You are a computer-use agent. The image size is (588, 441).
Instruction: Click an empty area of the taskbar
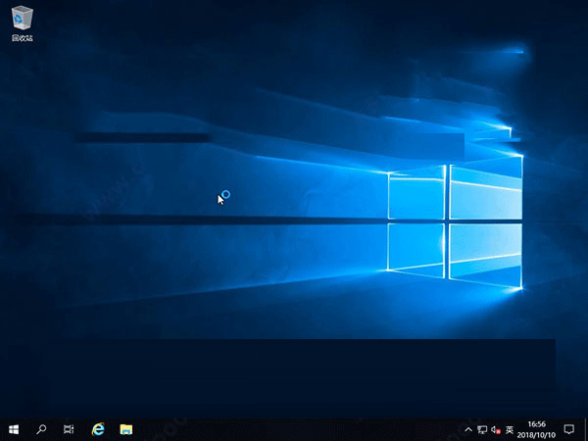(x=294, y=429)
